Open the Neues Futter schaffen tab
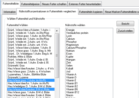The height and width of the screenshot is (98, 139). click(x=54, y=4)
